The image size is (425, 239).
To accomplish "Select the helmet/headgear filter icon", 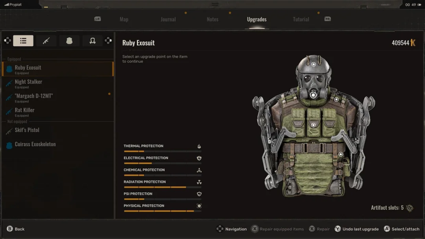I will point(93,41).
